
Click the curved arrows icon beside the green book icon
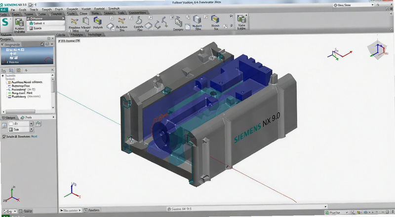74,22
